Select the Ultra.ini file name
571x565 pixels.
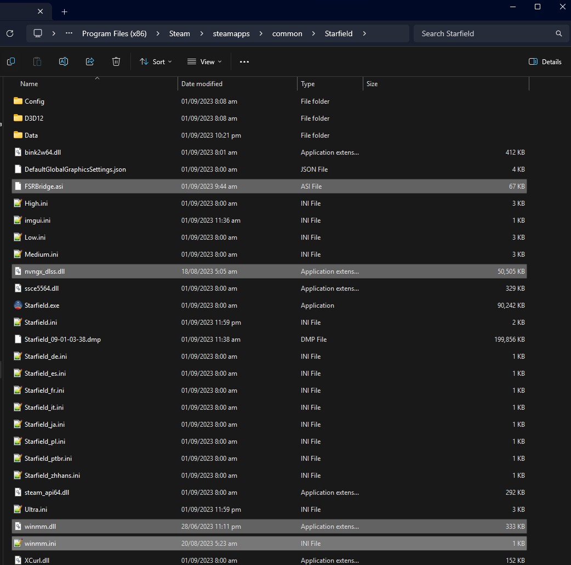(x=36, y=510)
